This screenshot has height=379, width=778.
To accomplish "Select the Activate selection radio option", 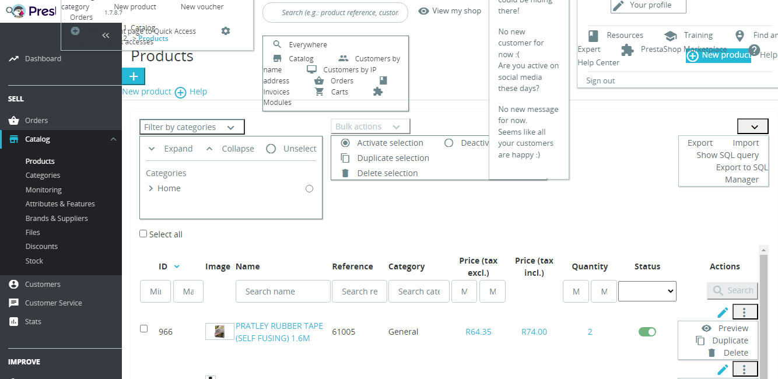I will (345, 143).
